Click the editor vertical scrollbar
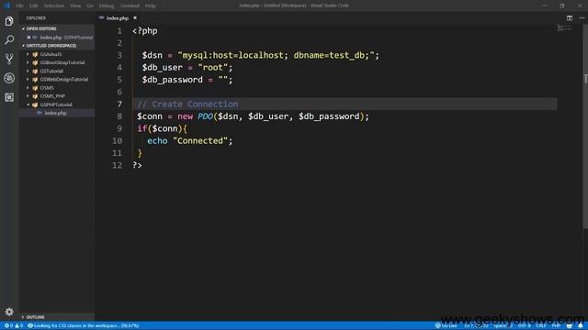Viewport: 588px width, 330px height. point(585,127)
